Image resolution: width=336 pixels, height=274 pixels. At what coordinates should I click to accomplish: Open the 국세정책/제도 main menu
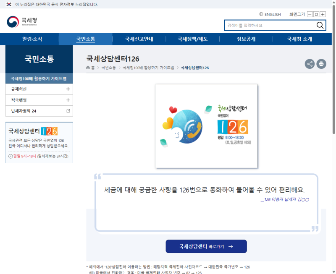point(193,39)
